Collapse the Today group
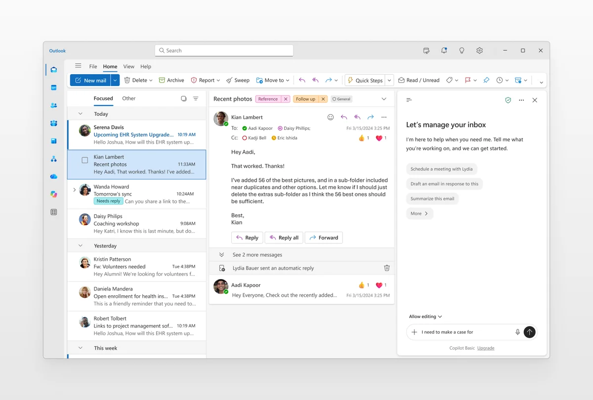This screenshot has height=400, width=593. click(x=81, y=114)
